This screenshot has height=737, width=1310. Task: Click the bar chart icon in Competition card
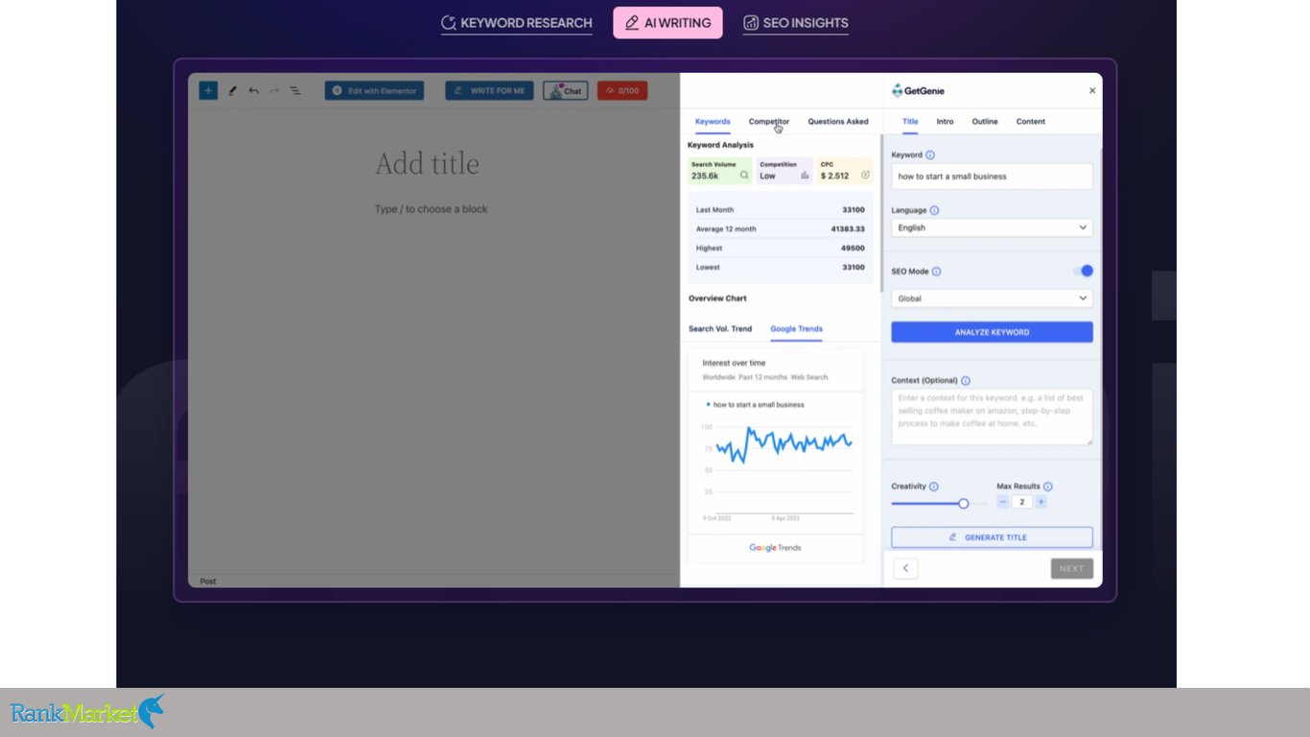coord(805,176)
